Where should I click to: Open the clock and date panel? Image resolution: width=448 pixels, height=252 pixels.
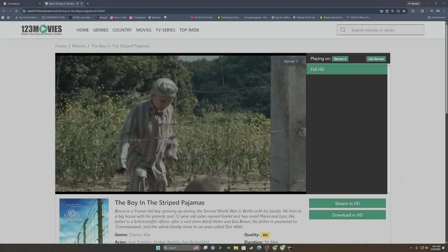click(435, 248)
